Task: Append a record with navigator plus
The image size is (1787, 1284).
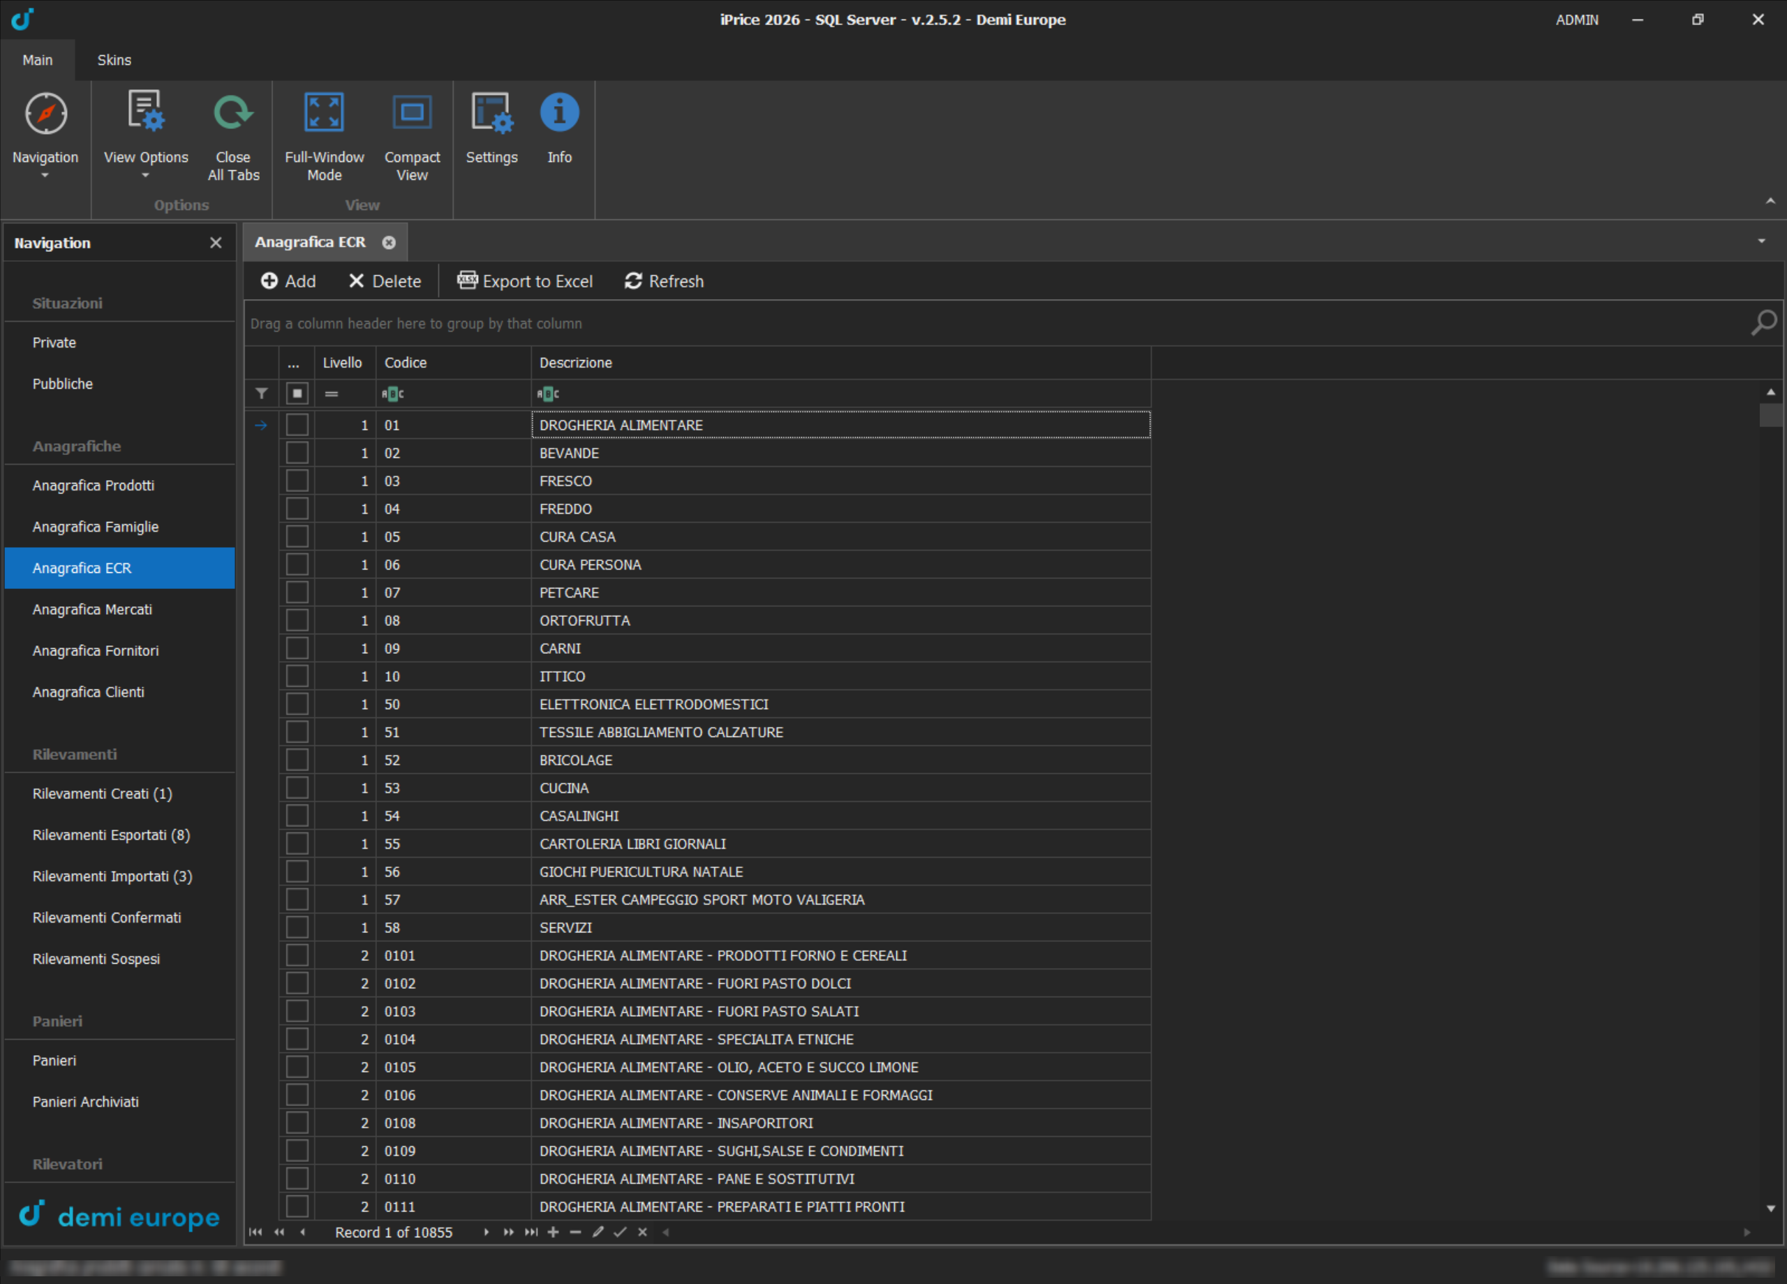Action: point(553,1232)
